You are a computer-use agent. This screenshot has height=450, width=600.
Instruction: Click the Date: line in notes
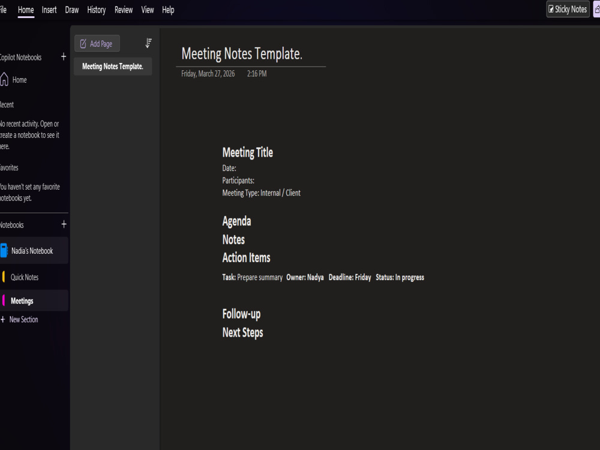point(229,168)
